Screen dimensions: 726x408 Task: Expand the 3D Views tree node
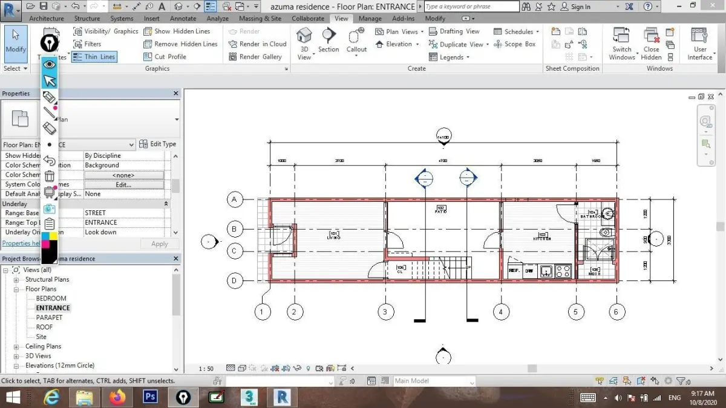(x=16, y=357)
